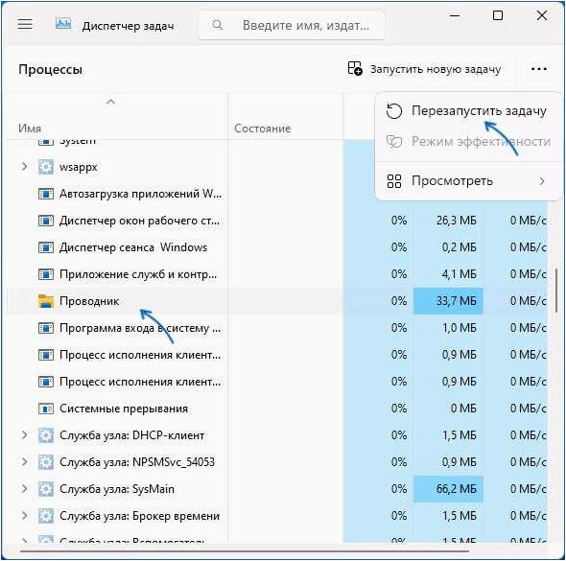Click memory value 4,1 МБ
The height and width of the screenshot is (561, 566).
pos(459,274)
